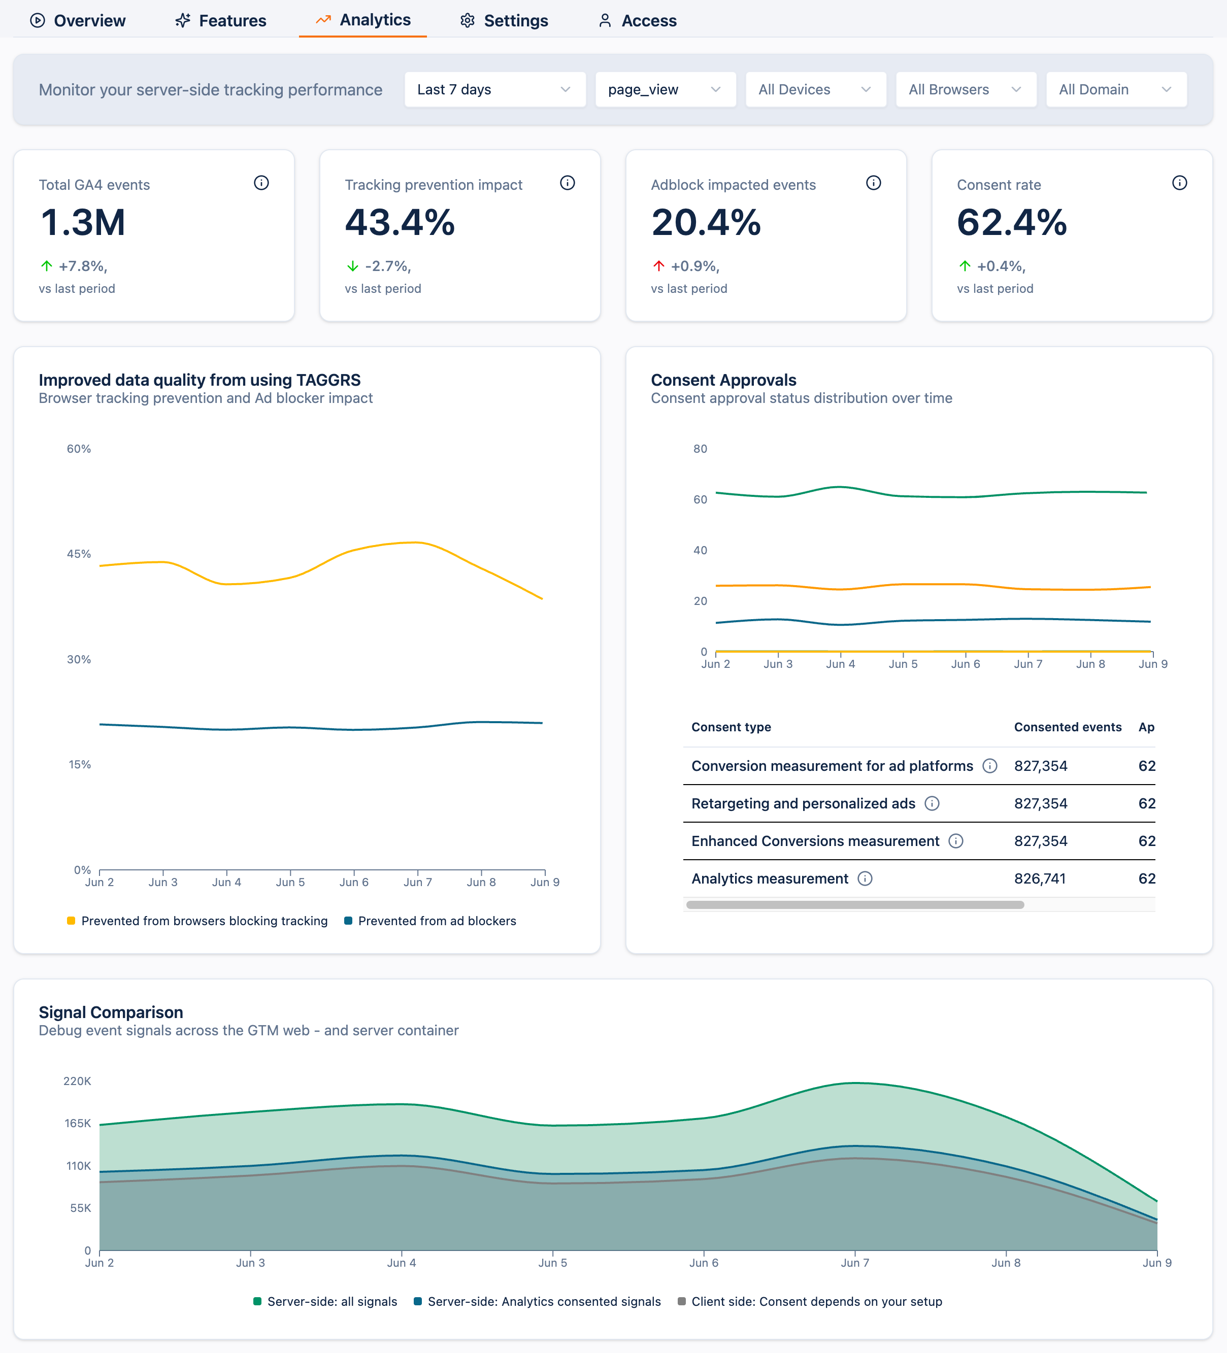The height and width of the screenshot is (1353, 1227).
Task: Select the Retargeting and personalized ads row
Action: tap(919, 803)
